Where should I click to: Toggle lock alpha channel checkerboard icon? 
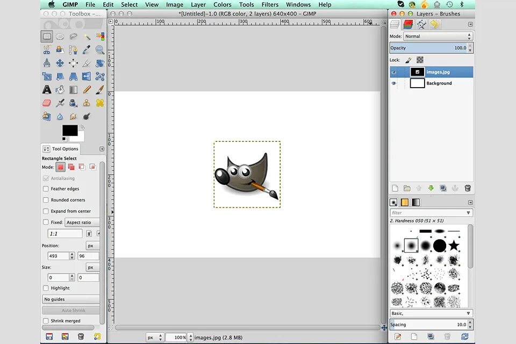(x=420, y=60)
